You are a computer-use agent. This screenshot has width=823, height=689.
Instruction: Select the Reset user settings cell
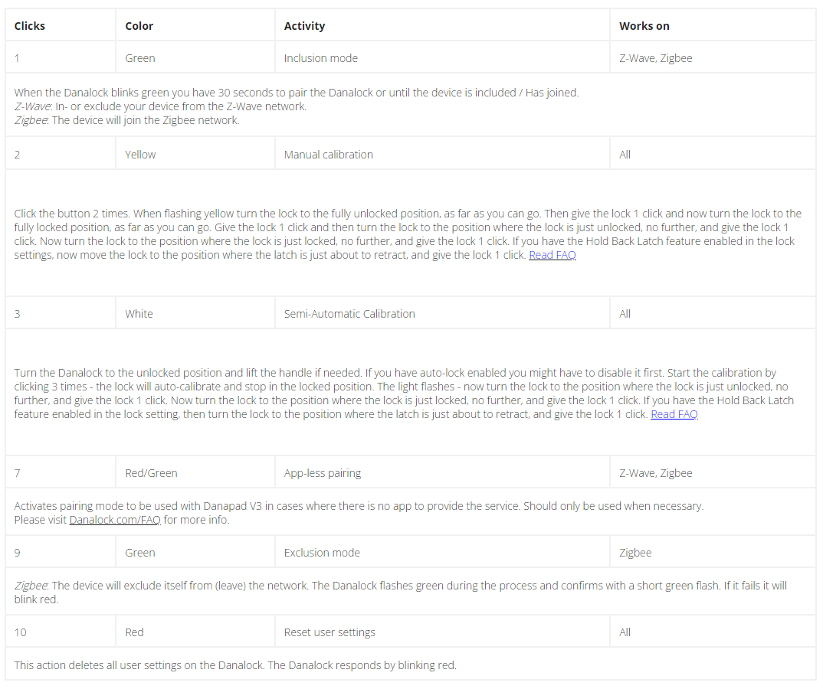pyautogui.click(x=330, y=632)
